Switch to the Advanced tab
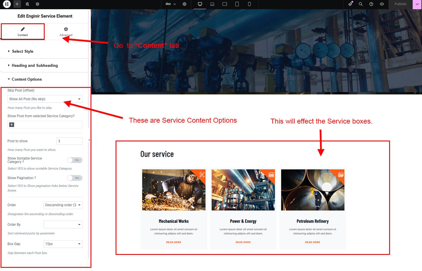The height and width of the screenshot is (271, 422). click(x=66, y=31)
